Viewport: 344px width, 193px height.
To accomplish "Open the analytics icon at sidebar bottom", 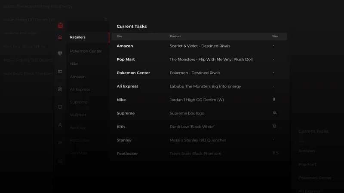I will (x=60, y=161).
